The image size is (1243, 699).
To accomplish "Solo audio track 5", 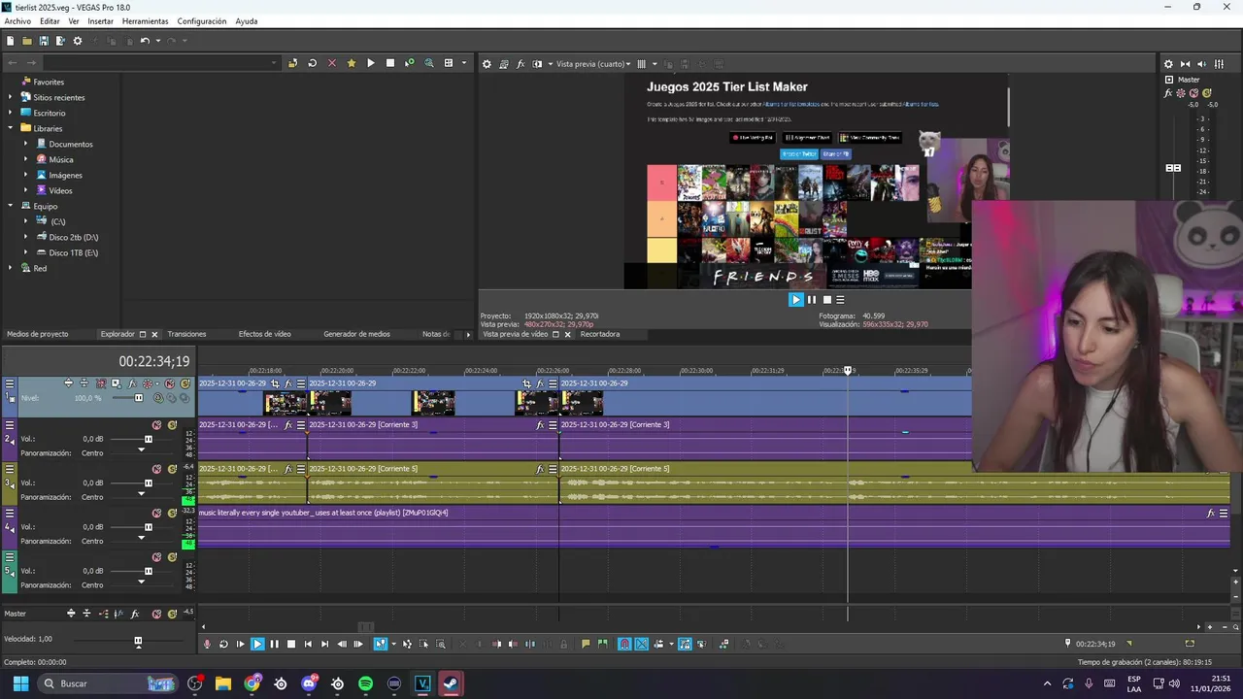I will 172,557.
